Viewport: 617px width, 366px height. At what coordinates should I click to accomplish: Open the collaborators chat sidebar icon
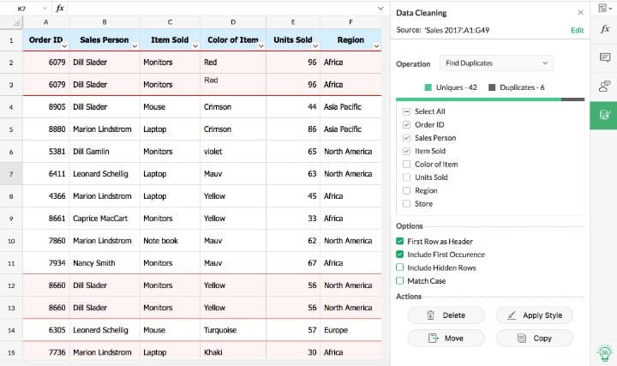pos(605,86)
